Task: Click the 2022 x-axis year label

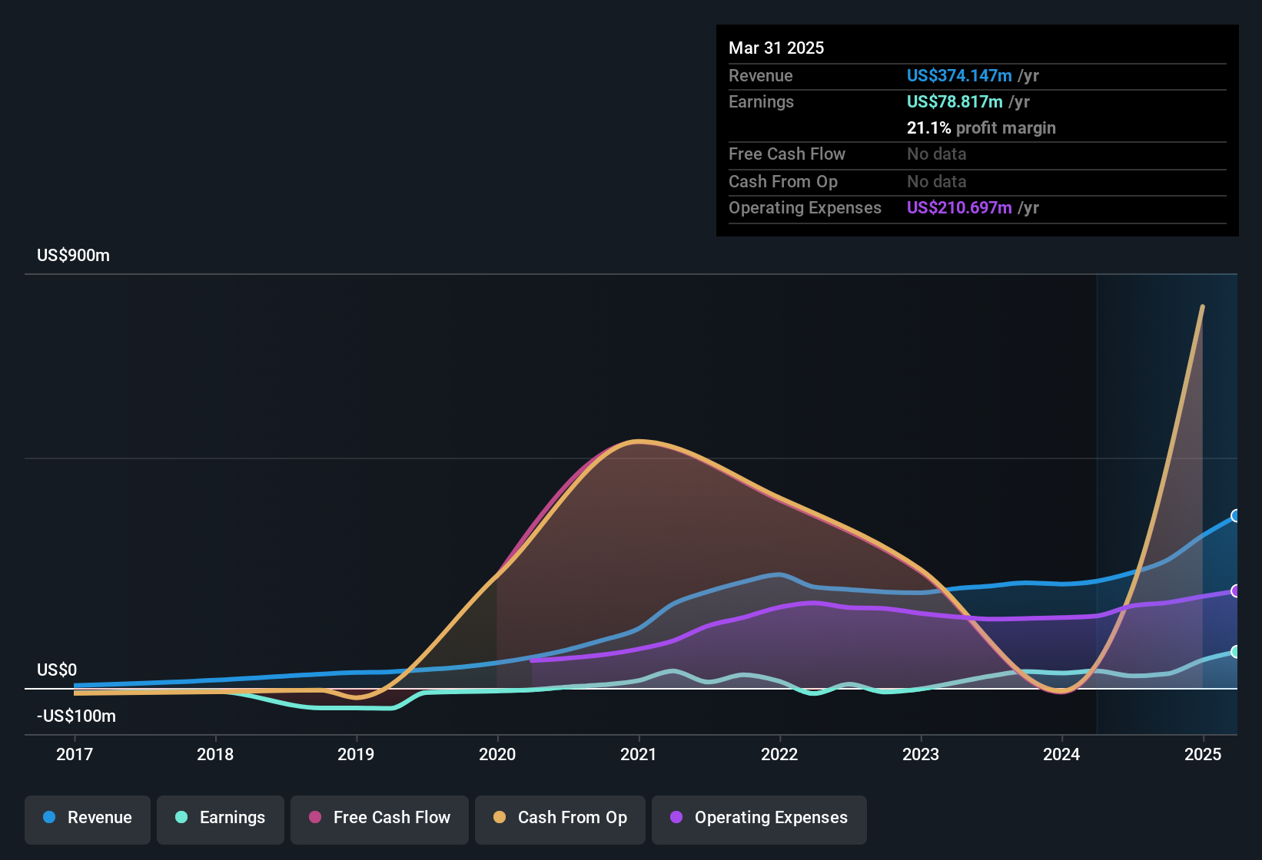Action: coord(779,754)
